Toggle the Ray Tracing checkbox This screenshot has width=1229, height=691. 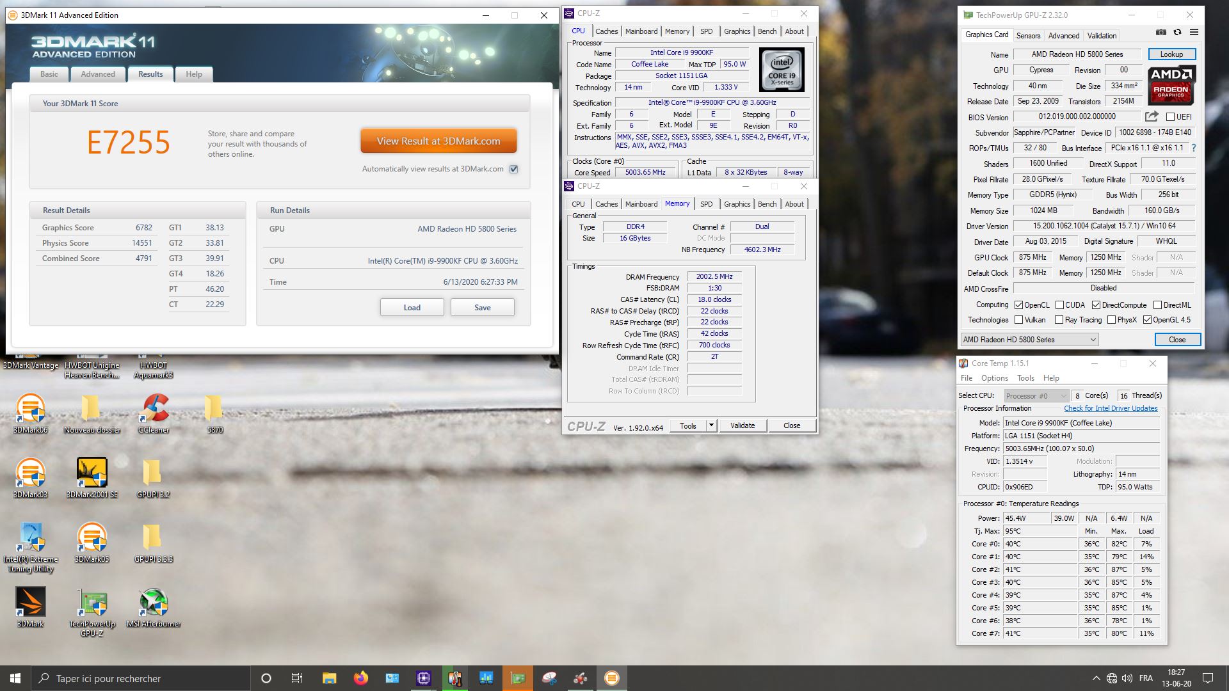coord(1059,320)
